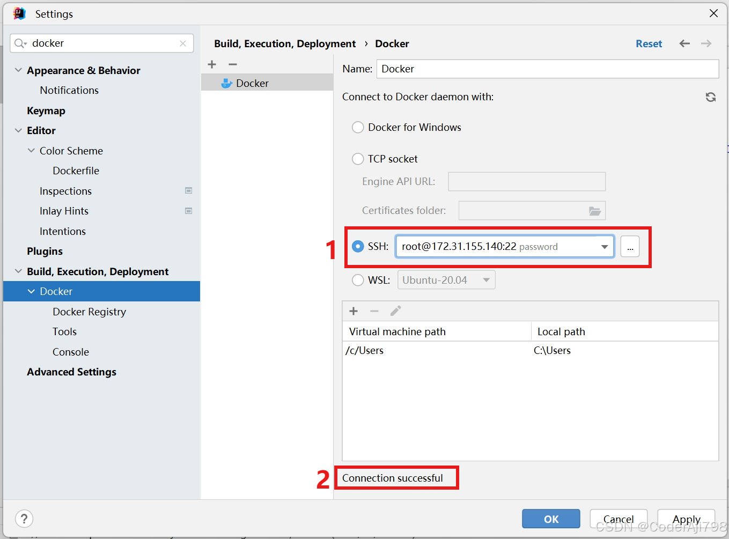729x539 pixels.
Task: Close the Settings dialog window
Action: 713,13
